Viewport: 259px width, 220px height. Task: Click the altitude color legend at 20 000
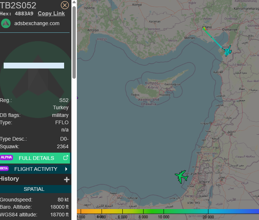(x=208, y=217)
